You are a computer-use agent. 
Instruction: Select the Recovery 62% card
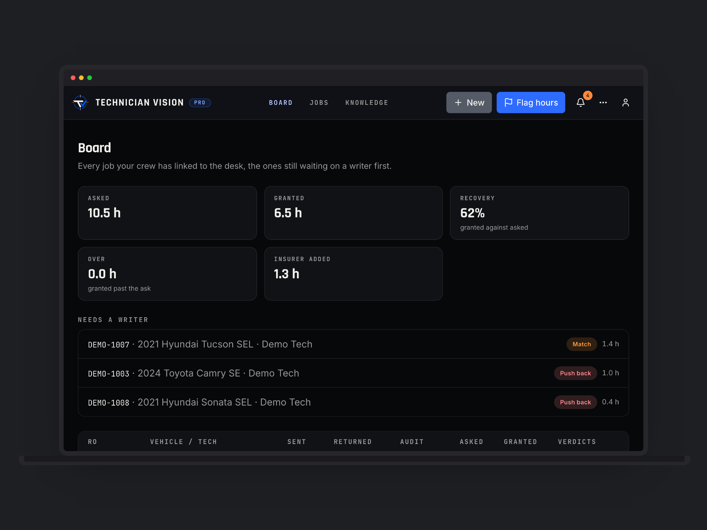[x=539, y=213]
